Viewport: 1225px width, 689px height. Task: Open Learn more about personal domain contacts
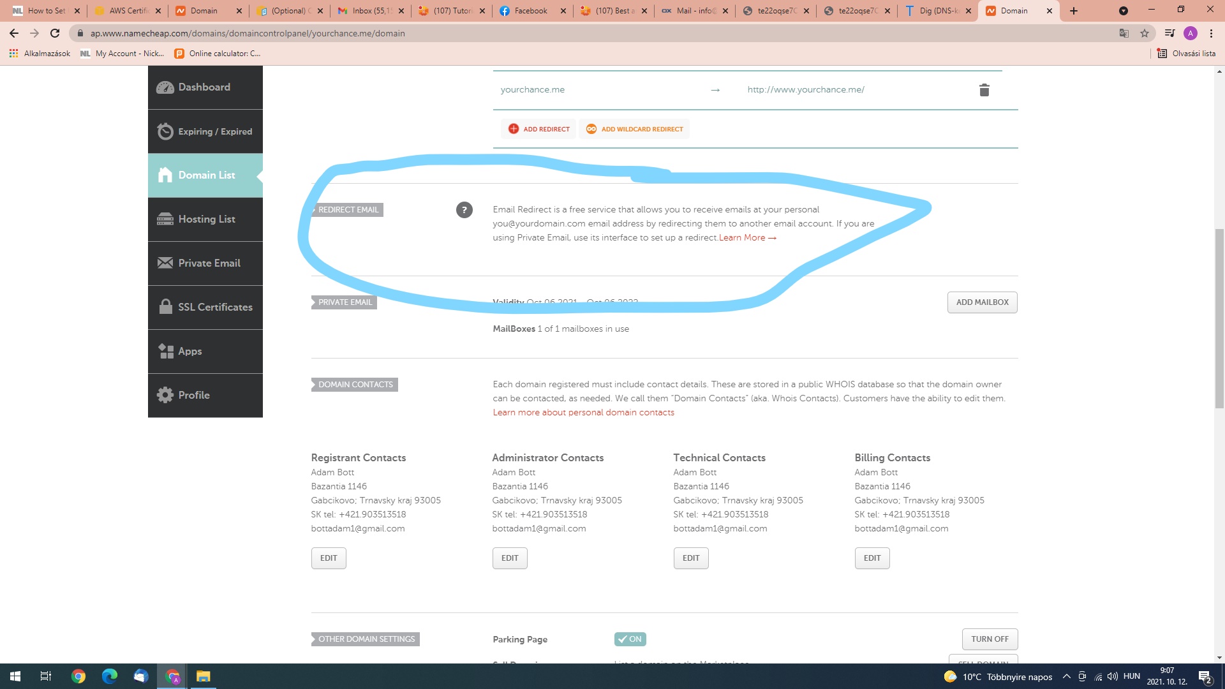point(583,413)
